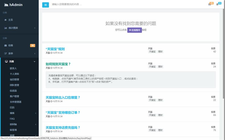The width and height of the screenshot is (225, 140).
Task: Expand the 时间轴 submenu arrow
Action: coord(36,124)
